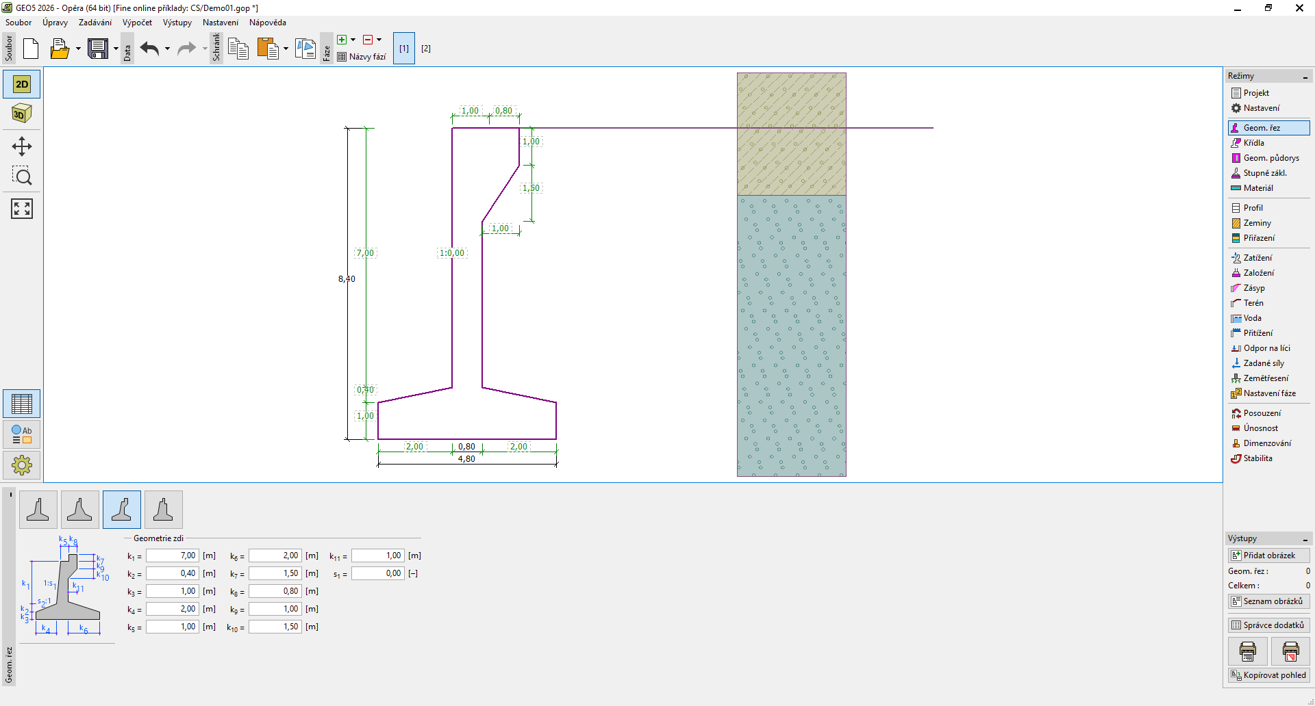The height and width of the screenshot is (706, 1315).
Task: Select the first wall shape thumbnail
Action: [38, 510]
